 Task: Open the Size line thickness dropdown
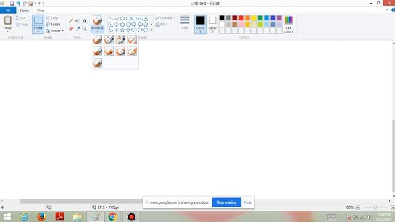(x=185, y=25)
